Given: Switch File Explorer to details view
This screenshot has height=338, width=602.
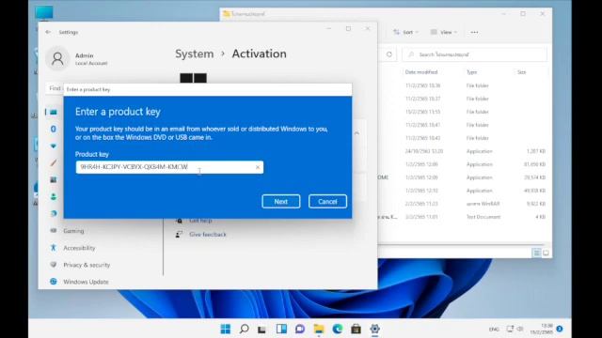Looking at the screenshot, I should pyautogui.click(x=537, y=253).
